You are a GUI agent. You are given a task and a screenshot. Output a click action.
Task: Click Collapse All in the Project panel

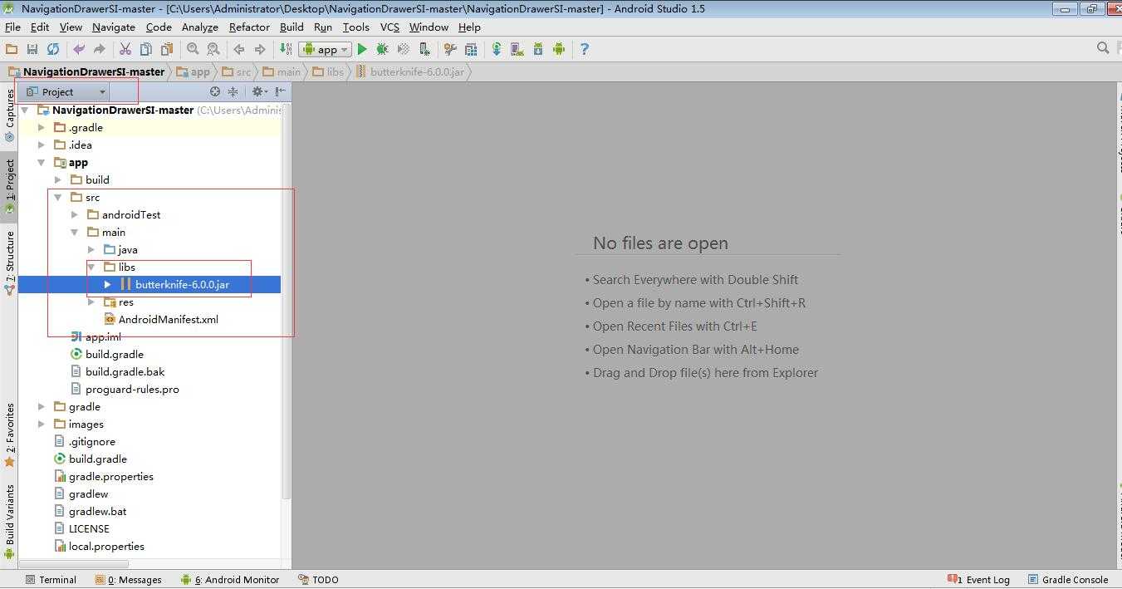tap(233, 91)
